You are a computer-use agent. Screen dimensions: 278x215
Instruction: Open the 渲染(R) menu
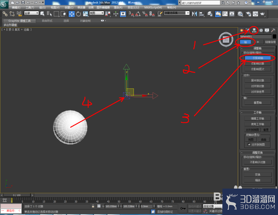click(x=118, y=8)
